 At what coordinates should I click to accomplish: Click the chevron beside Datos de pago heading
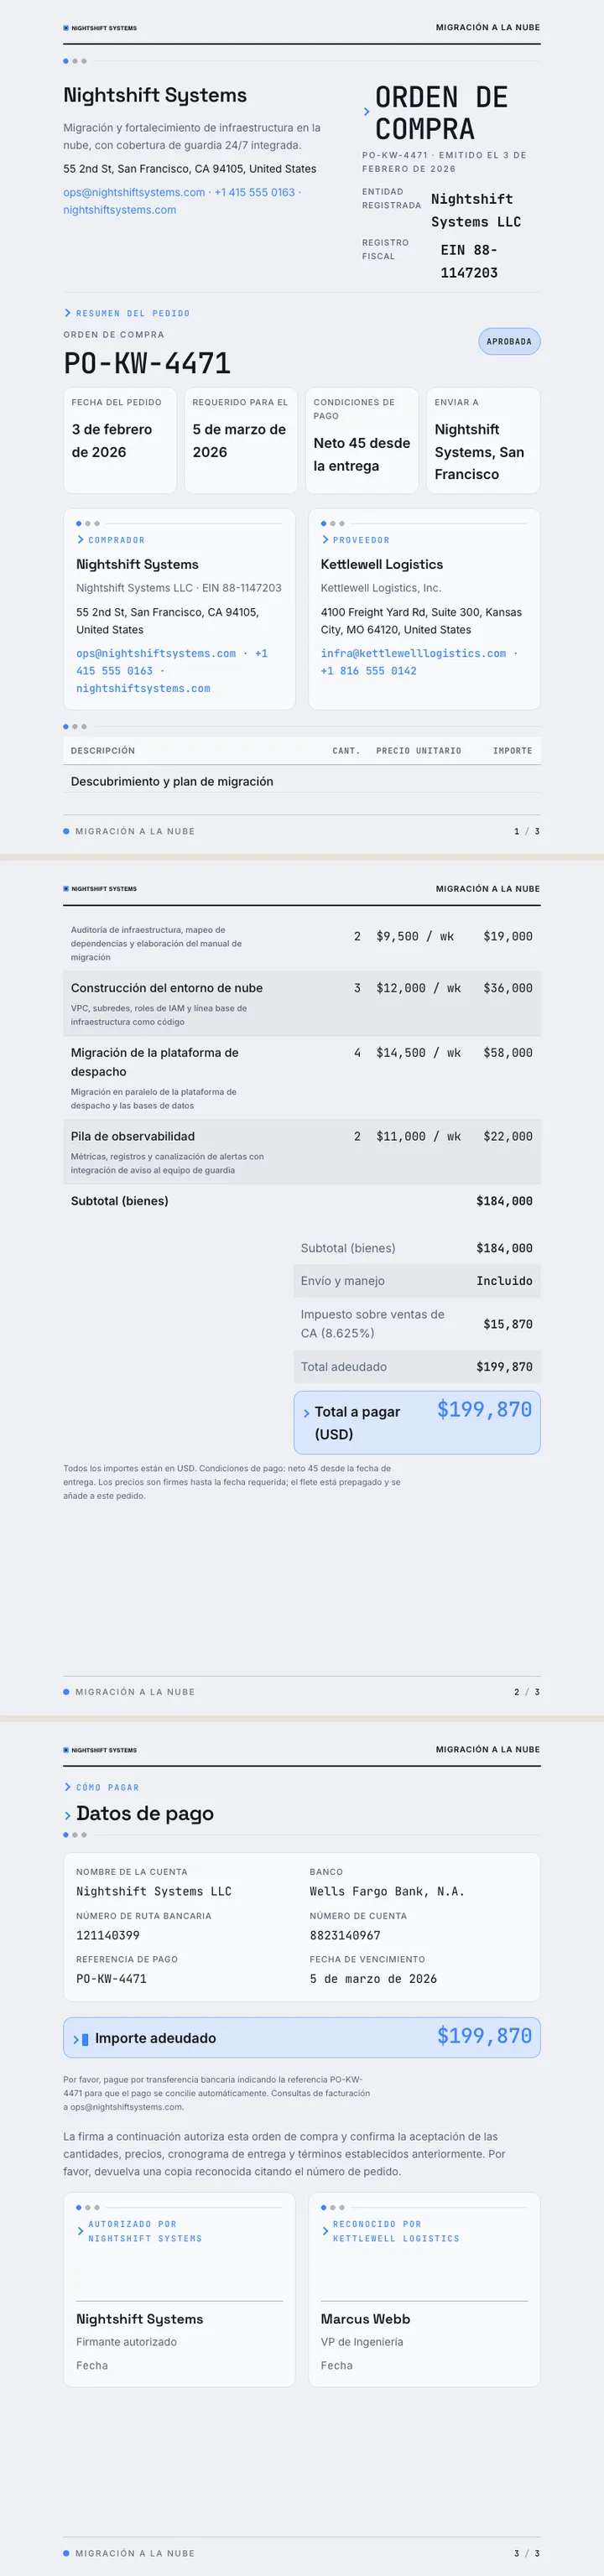(x=67, y=1815)
